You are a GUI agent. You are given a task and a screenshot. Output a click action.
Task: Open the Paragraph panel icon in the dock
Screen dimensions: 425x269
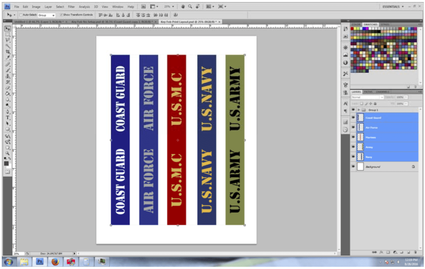(x=345, y=111)
